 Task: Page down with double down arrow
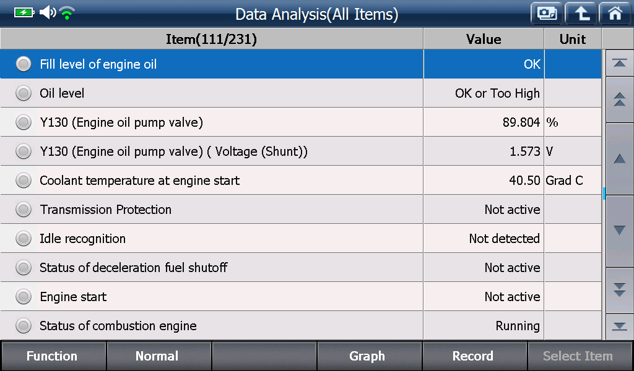click(619, 290)
